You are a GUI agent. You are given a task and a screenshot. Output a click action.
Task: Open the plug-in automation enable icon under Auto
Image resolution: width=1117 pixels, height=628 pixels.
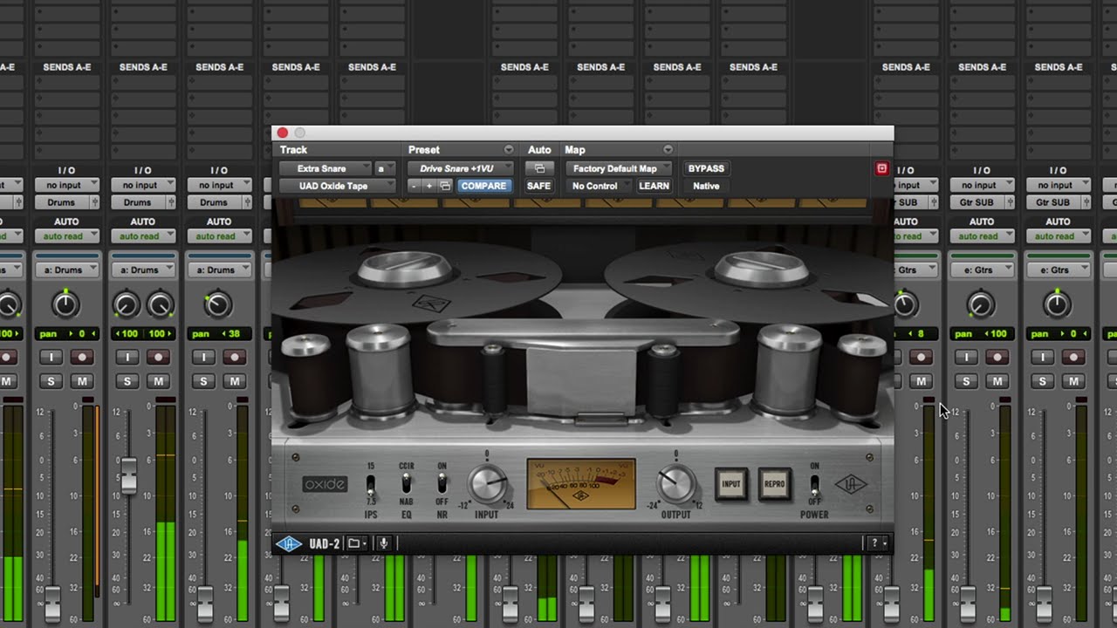point(538,168)
